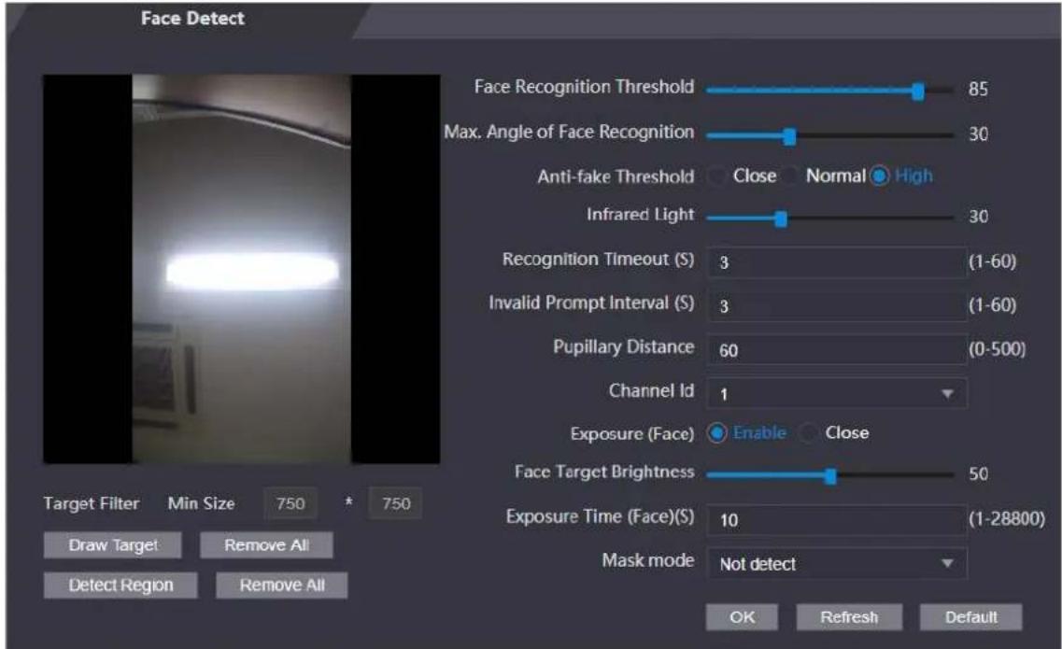
Task: Select Close for Anti-fake Threshold
Action: (x=715, y=176)
